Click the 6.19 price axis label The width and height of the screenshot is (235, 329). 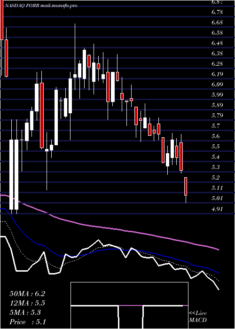217,74
